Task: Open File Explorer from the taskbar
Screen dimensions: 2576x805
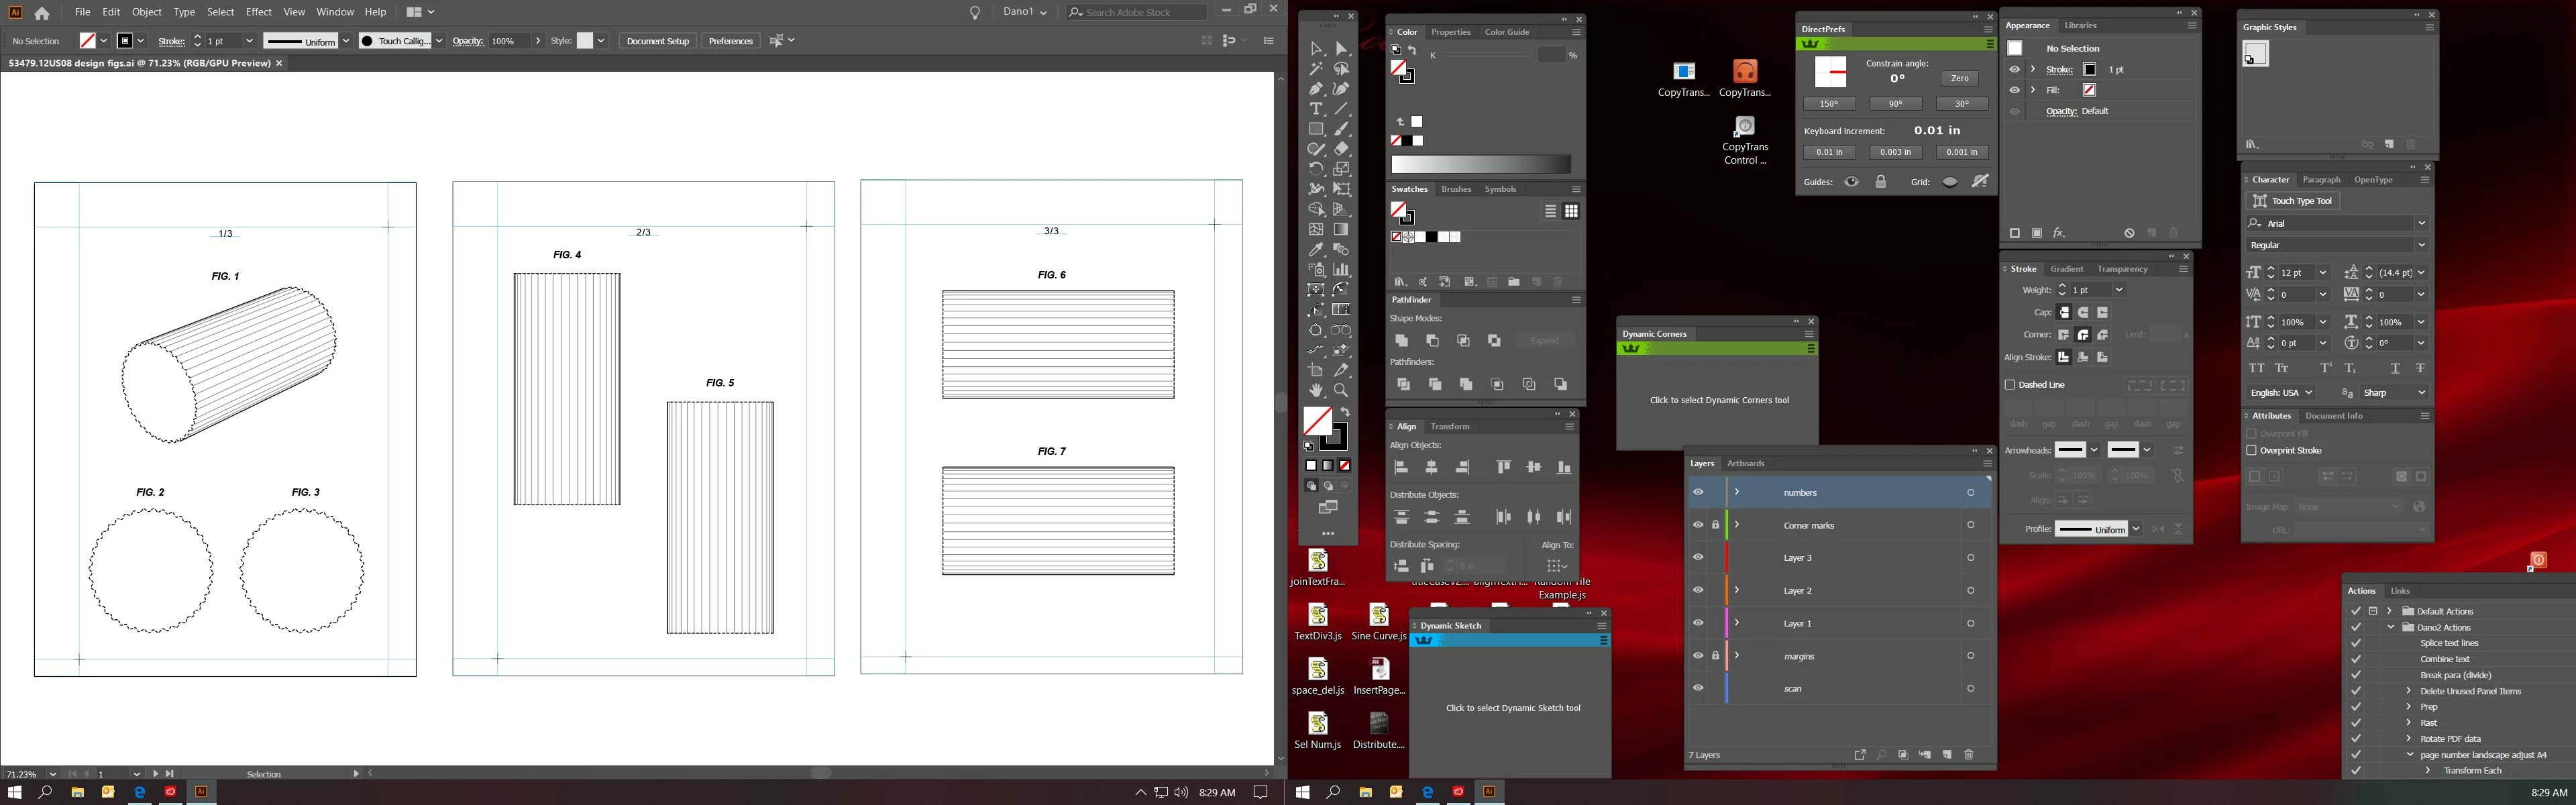Action: tap(77, 792)
